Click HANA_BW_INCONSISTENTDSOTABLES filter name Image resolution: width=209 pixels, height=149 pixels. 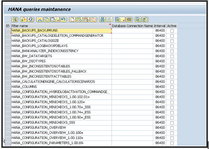point(41,66)
